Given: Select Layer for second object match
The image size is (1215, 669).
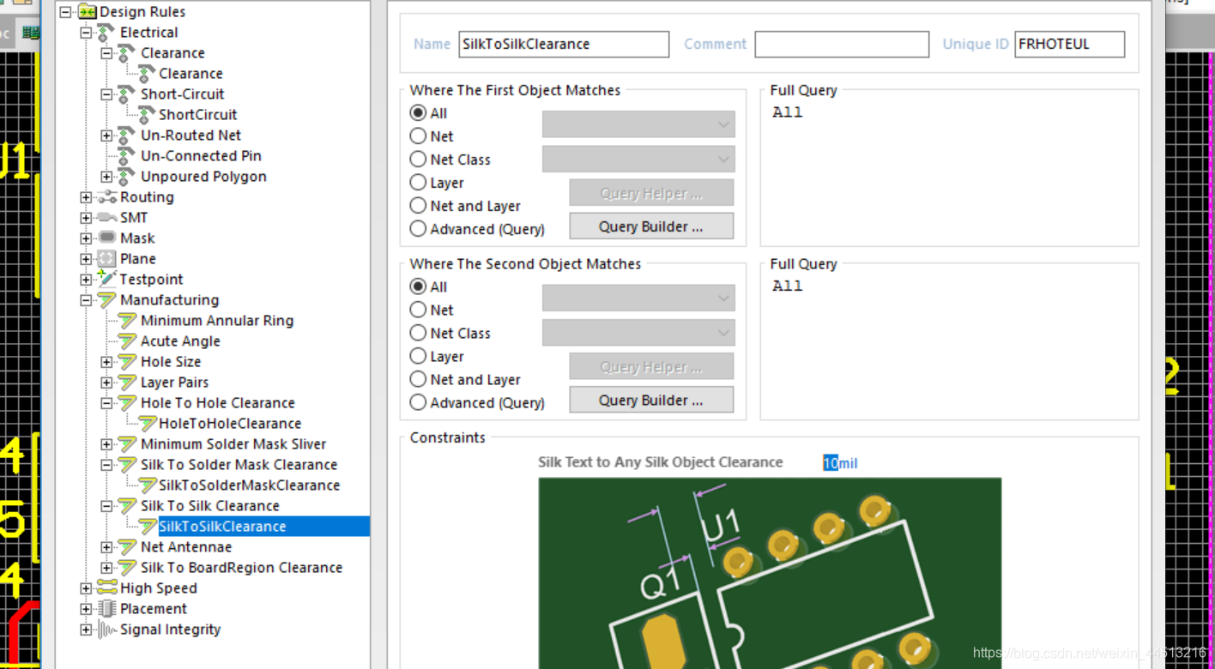Looking at the screenshot, I should coord(418,355).
